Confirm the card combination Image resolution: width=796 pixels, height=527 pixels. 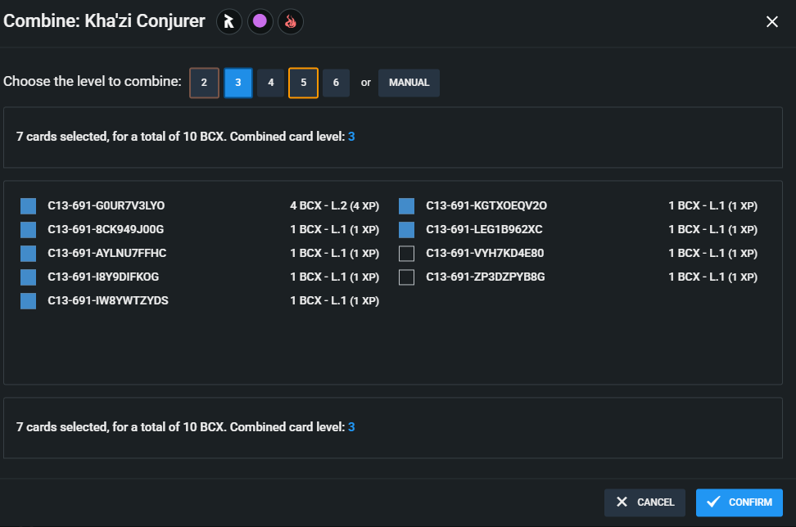coord(739,502)
